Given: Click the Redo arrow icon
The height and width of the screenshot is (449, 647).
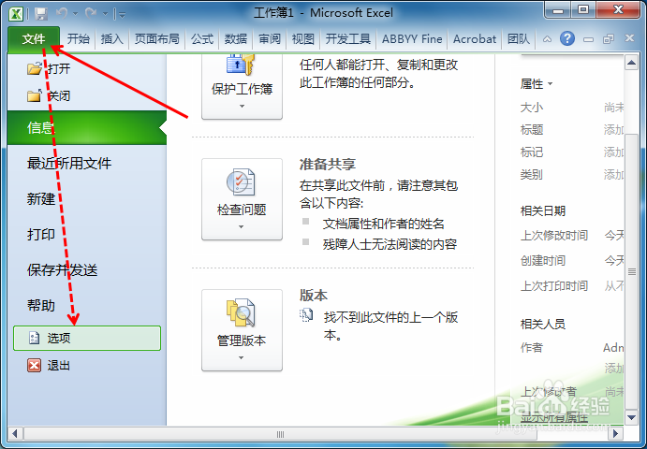Looking at the screenshot, I should coord(91,13).
